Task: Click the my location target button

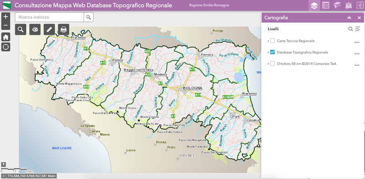Action: point(6,47)
